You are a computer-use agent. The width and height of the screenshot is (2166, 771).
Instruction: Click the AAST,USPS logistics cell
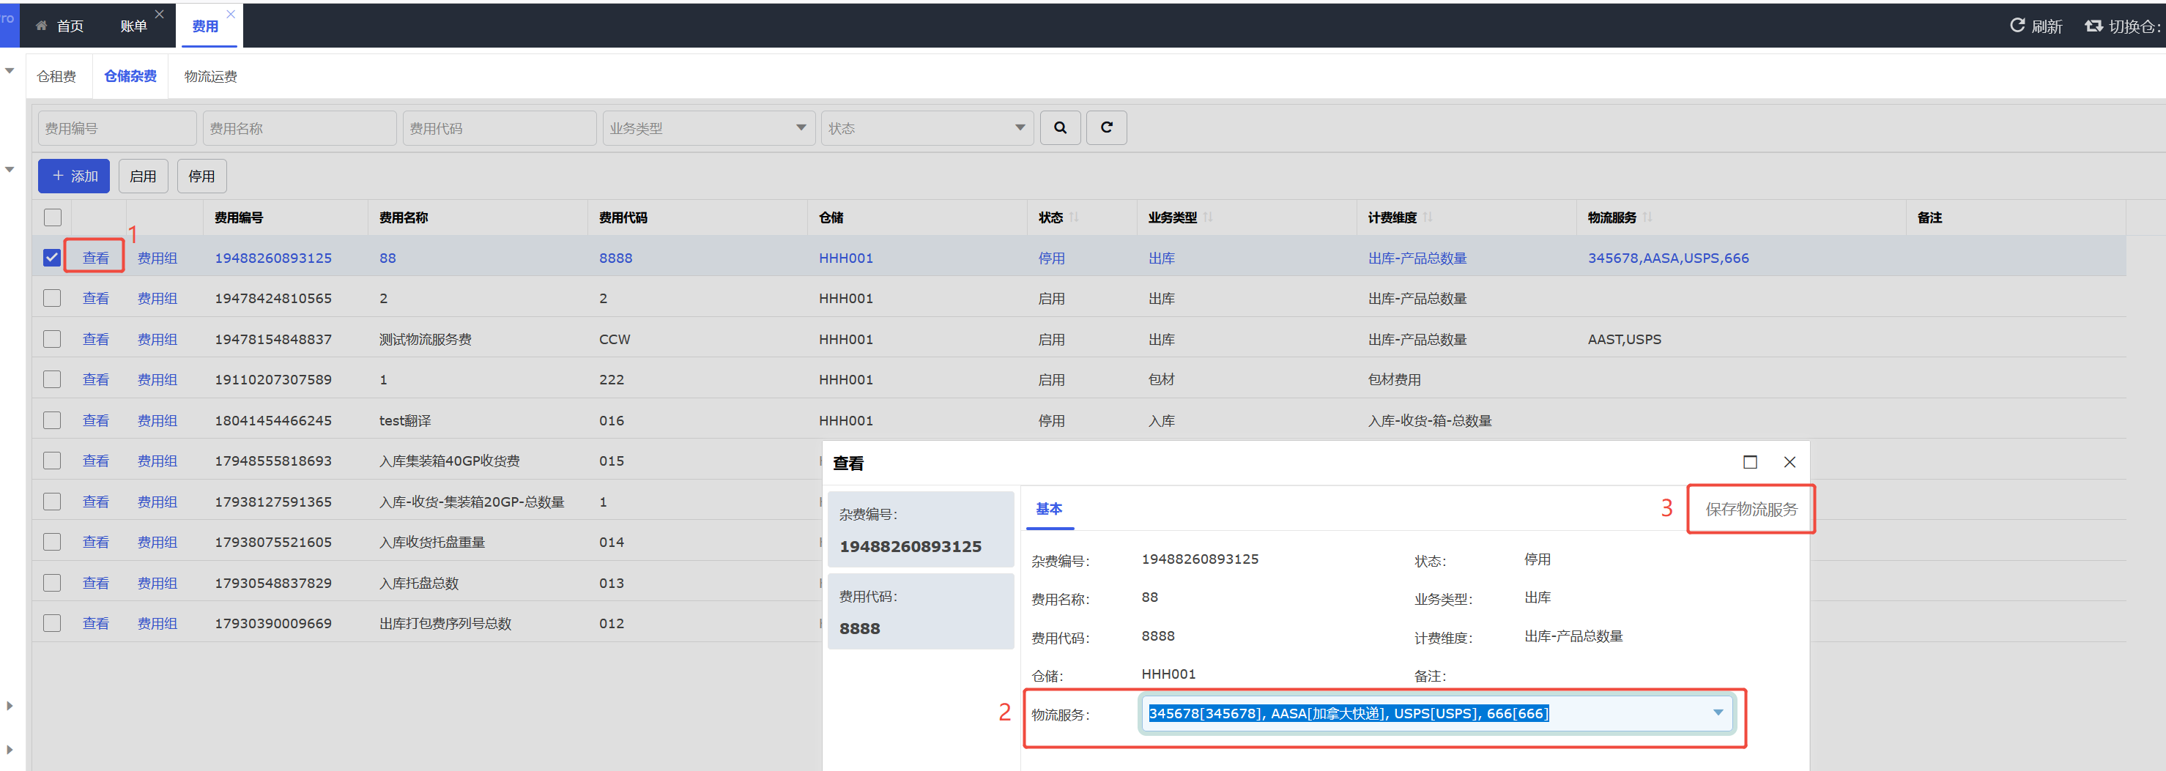pyautogui.click(x=1625, y=340)
